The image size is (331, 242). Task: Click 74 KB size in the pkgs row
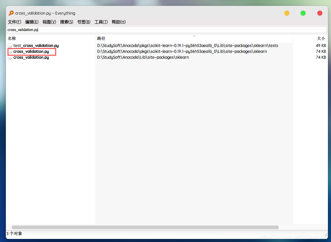[321, 51]
